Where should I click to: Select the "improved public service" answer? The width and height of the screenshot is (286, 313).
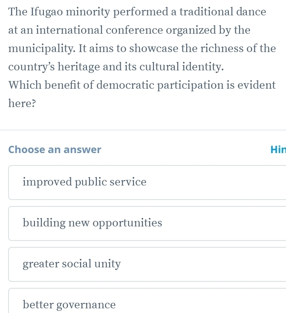pyautogui.click(x=84, y=183)
